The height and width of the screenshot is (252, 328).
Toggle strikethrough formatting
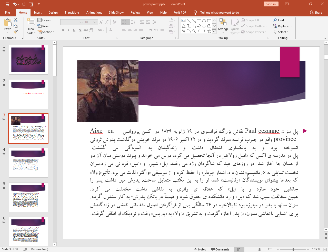click(86, 30)
